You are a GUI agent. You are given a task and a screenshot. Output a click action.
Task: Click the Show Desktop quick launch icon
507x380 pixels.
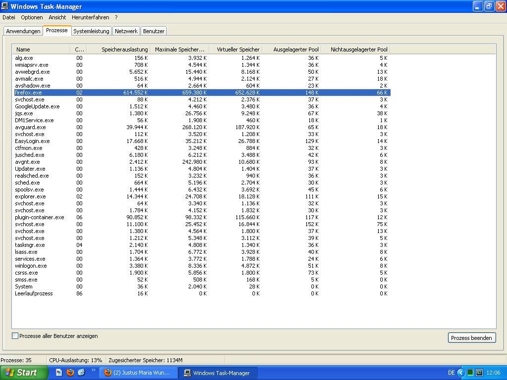59,373
